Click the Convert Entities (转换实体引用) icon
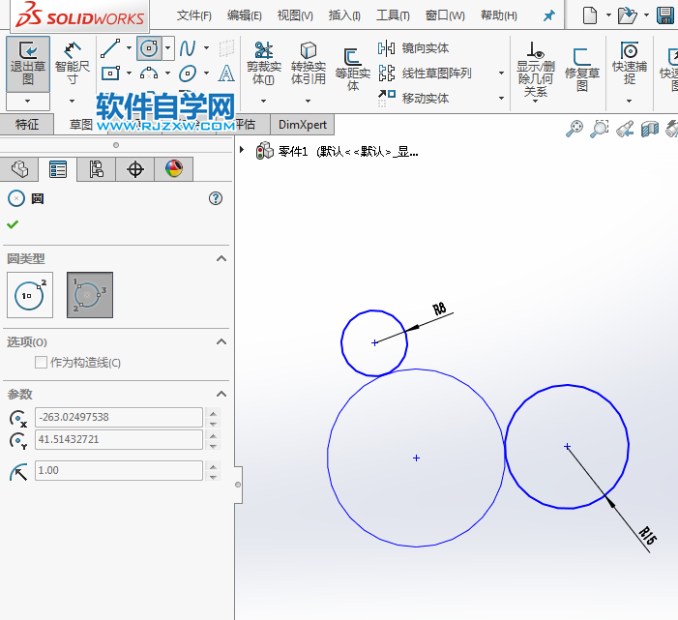 point(308,63)
